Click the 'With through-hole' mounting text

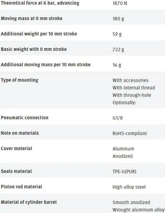[132, 95]
